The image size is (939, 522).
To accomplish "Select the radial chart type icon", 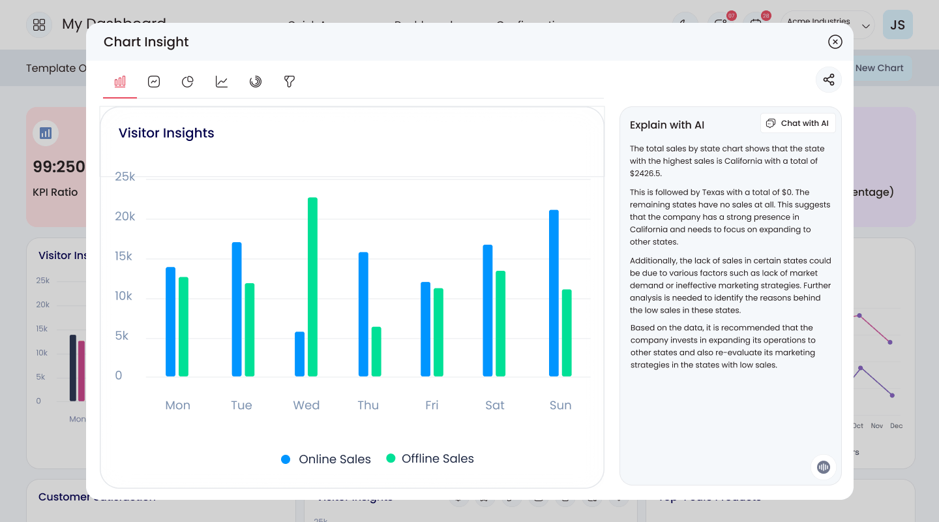I will click(x=256, y=82).
